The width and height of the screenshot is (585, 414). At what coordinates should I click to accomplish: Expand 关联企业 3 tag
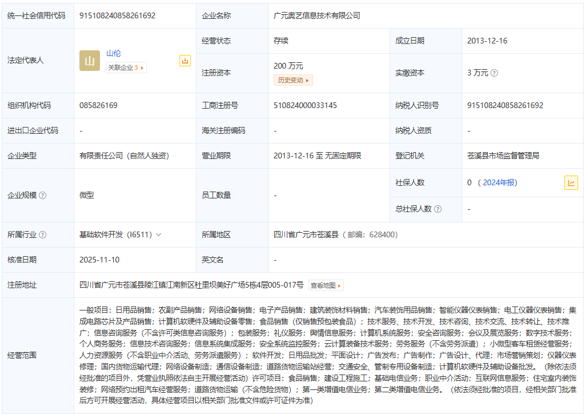tap(126, 67)
